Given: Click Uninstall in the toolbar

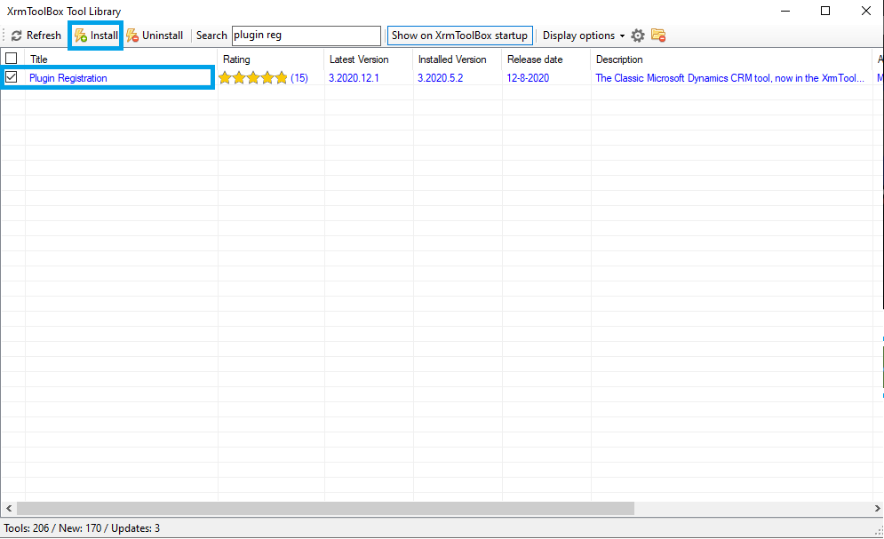Looking at the screenshot, I should click(155, 36).
